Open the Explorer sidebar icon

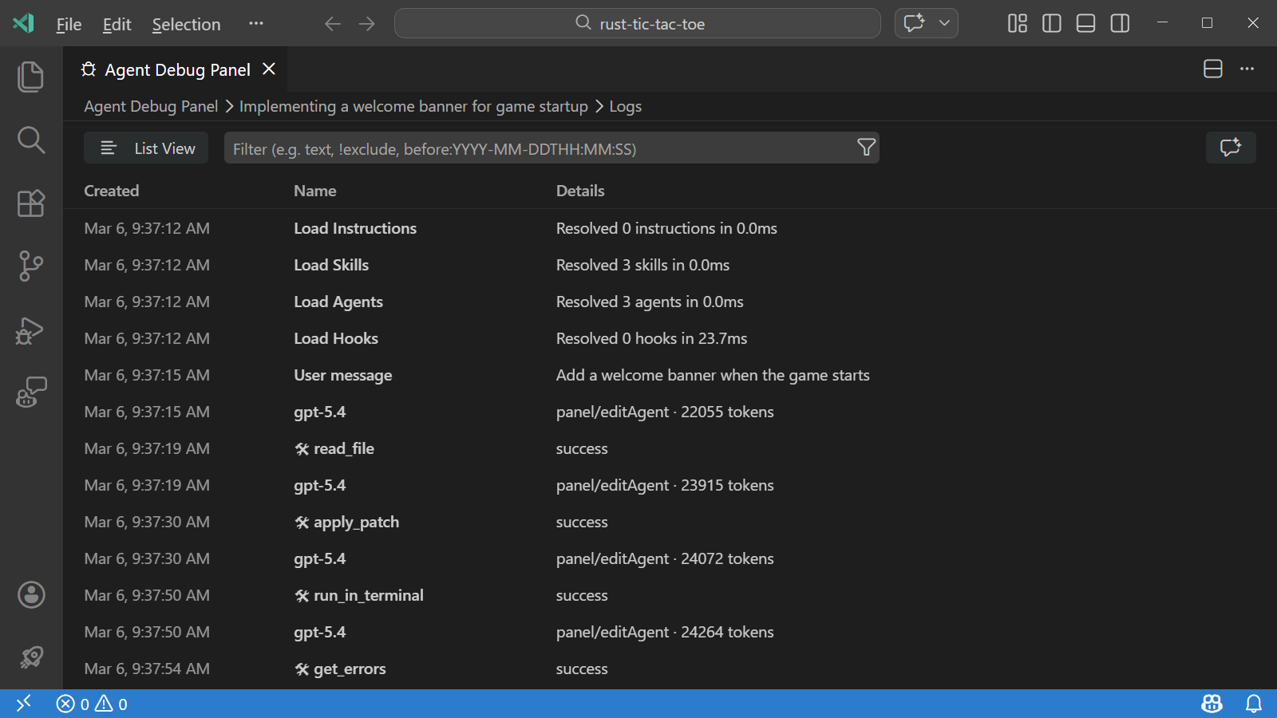pos(30,76)
